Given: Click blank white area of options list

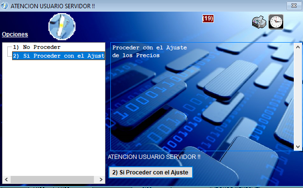Looking at the screenshot, I should point(54,116).
